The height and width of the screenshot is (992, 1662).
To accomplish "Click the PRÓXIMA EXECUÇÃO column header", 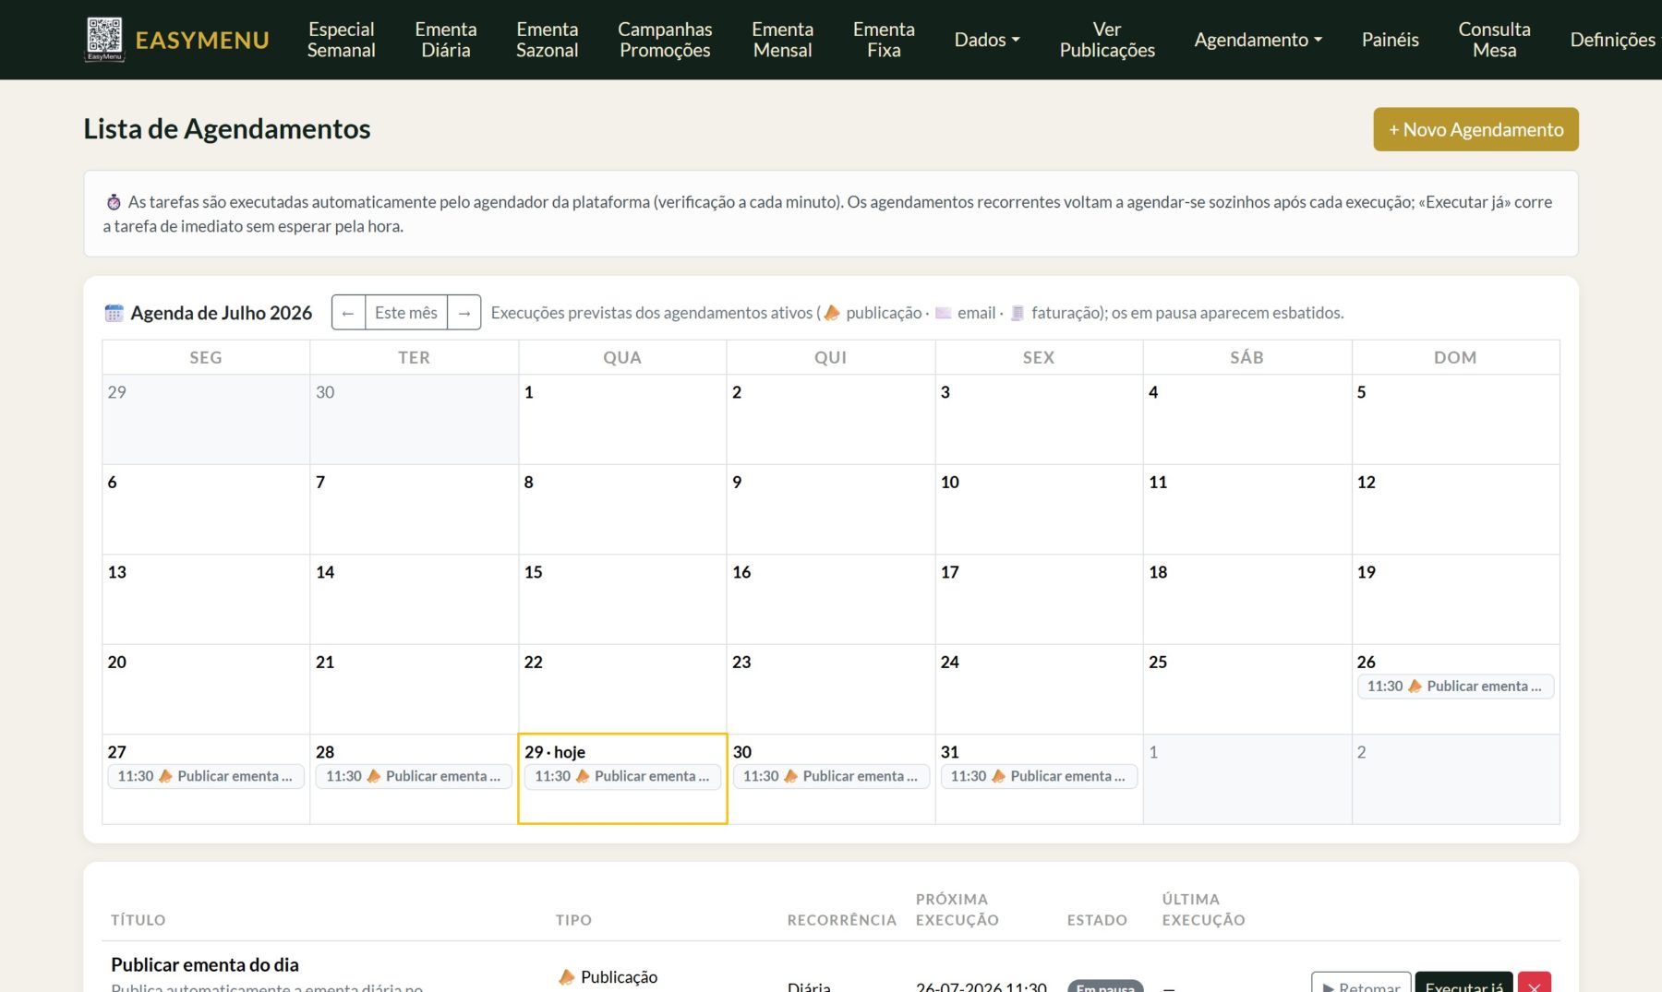I will [x=957, y=910].
